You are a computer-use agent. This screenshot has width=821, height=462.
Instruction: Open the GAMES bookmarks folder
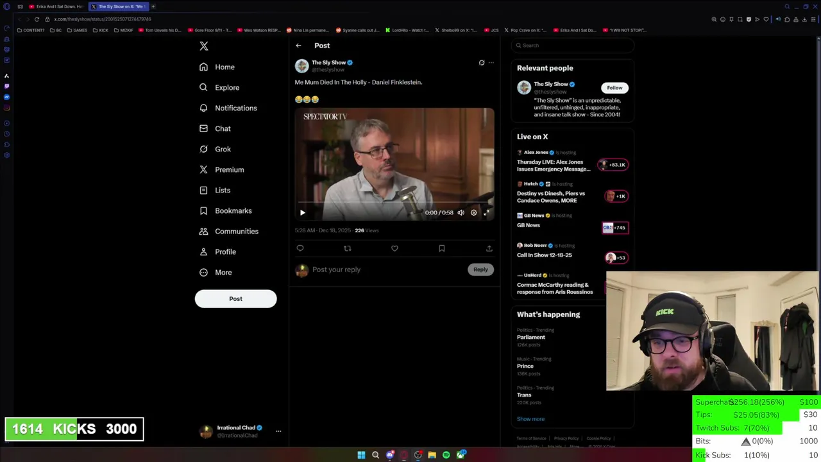coord(77,30)
